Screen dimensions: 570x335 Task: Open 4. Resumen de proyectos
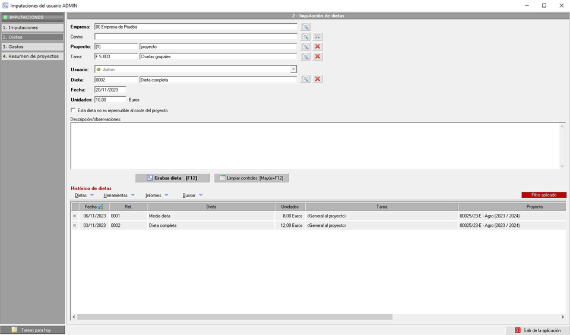coord(32,56)
